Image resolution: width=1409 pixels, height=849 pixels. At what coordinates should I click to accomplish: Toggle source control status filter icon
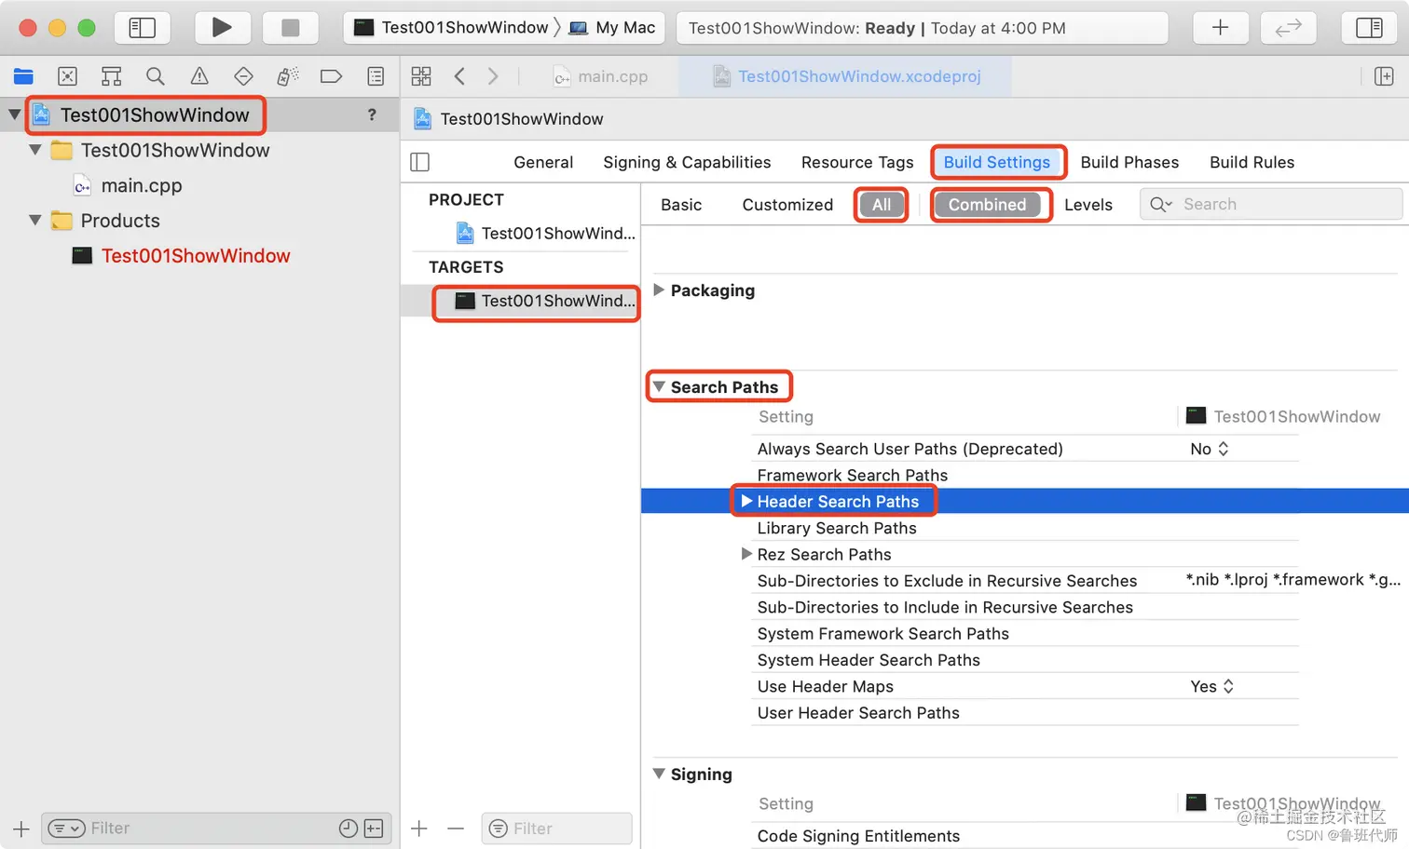coord(374,829)
